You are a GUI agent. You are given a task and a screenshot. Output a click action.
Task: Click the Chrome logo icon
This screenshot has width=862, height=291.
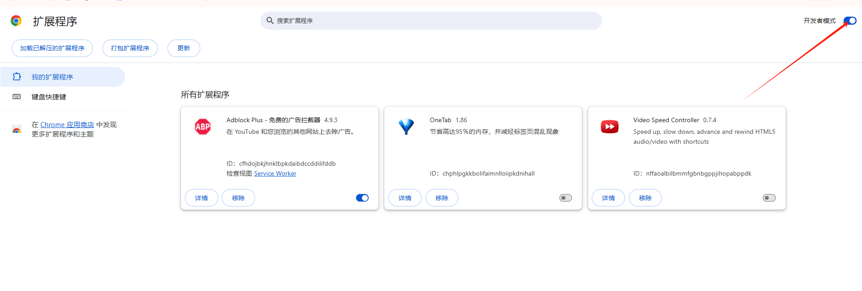(x=16, y=21)
